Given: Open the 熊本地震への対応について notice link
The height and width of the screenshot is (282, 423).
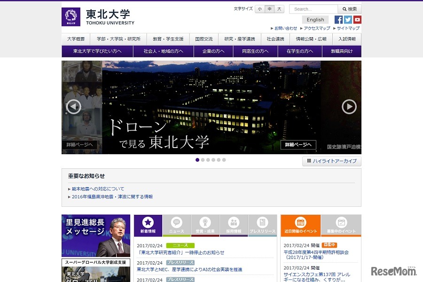Looking at the screenshot, I should [x=96, y=188].
